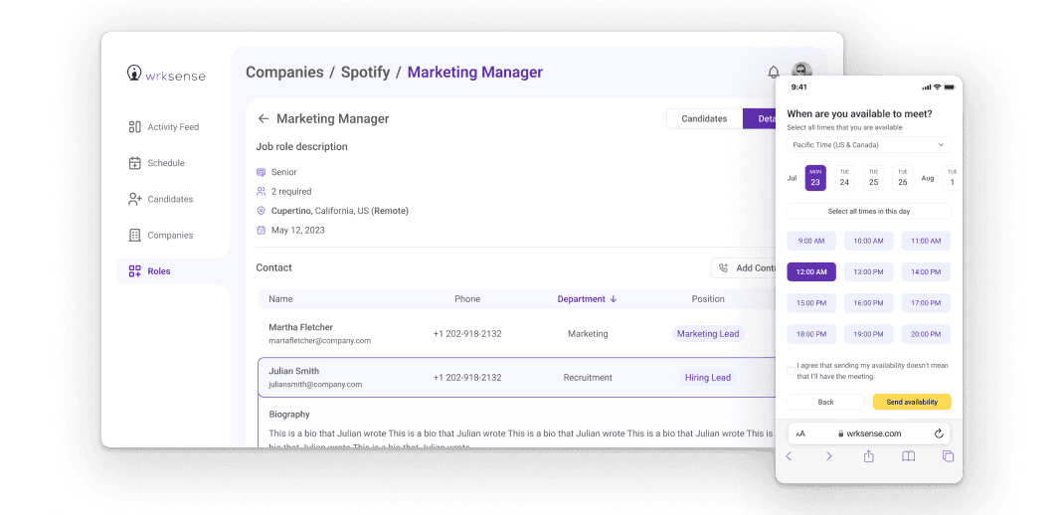Click the Senior level icon
Image resolution: width=1062 pixels, height=515 pixels.
tap(261, 173)
